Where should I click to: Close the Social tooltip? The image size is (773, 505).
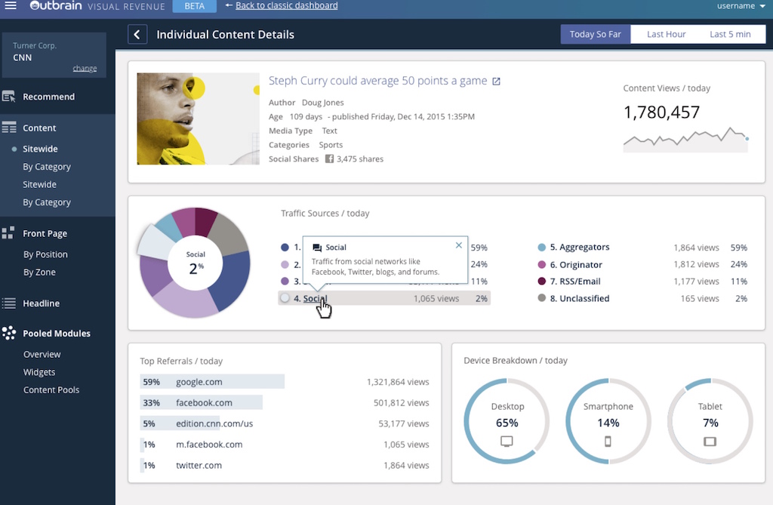pos(459,245)
